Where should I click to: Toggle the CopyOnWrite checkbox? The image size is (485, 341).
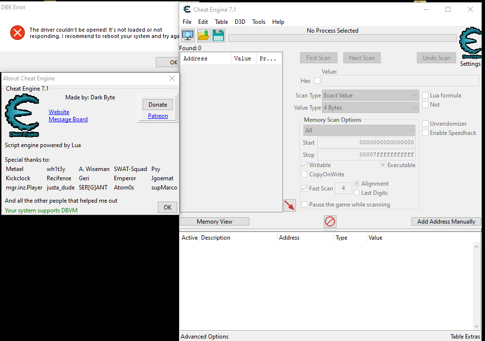(x=304, y=174)
